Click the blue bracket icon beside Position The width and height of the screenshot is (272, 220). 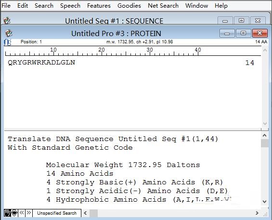tap(7, 42)
